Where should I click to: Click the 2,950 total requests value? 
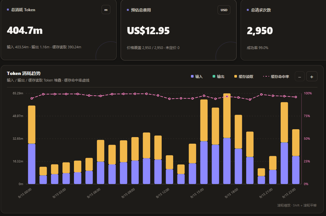[260, 31]
